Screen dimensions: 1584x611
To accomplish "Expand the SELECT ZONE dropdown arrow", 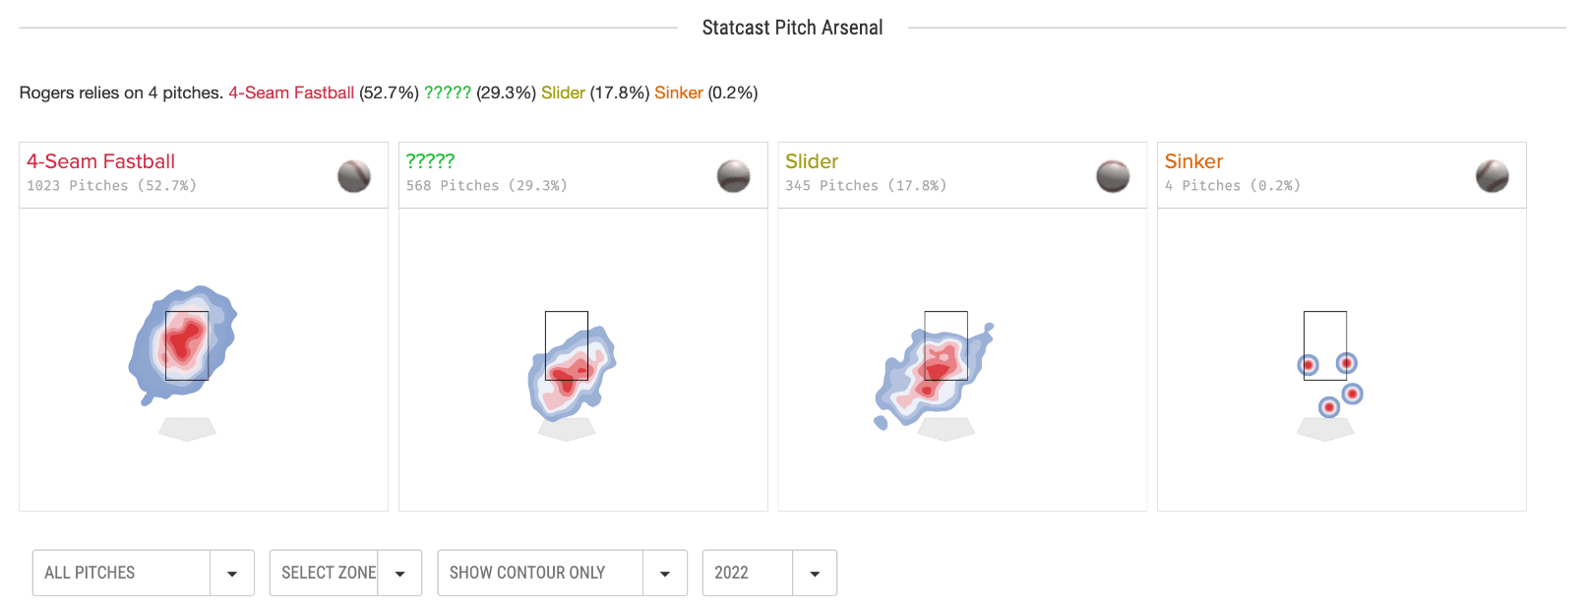I will 400,574.
